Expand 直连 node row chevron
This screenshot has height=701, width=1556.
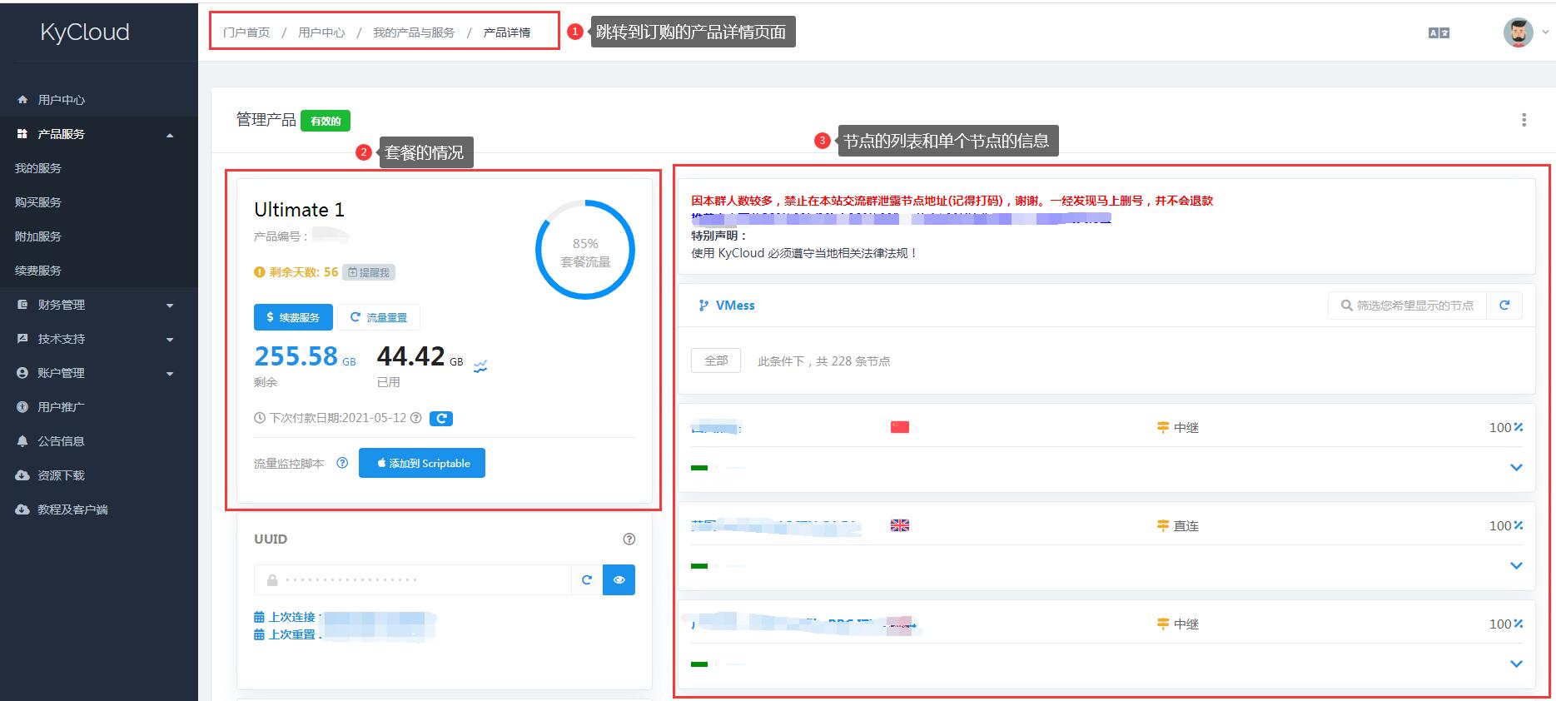pos(1516,565)
